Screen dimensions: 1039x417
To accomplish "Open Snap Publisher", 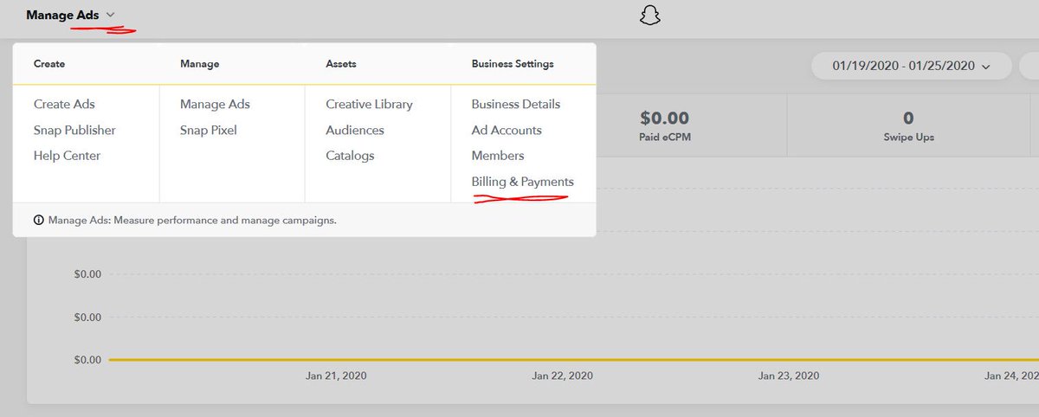I will tap(74, 130).
